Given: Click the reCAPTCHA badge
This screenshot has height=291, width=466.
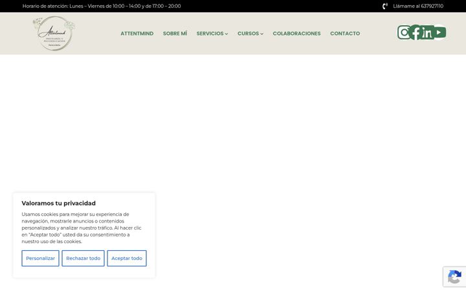Looking at the screenshot, I should click(x=454, y=277).
